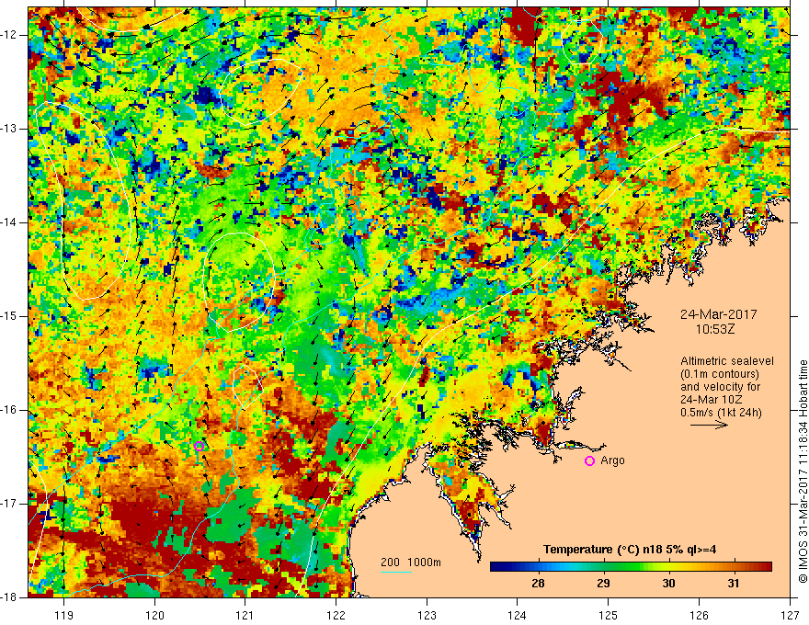Click the '-18' latitude axis label
Screen dimensions: 809x625
(10, 597)
